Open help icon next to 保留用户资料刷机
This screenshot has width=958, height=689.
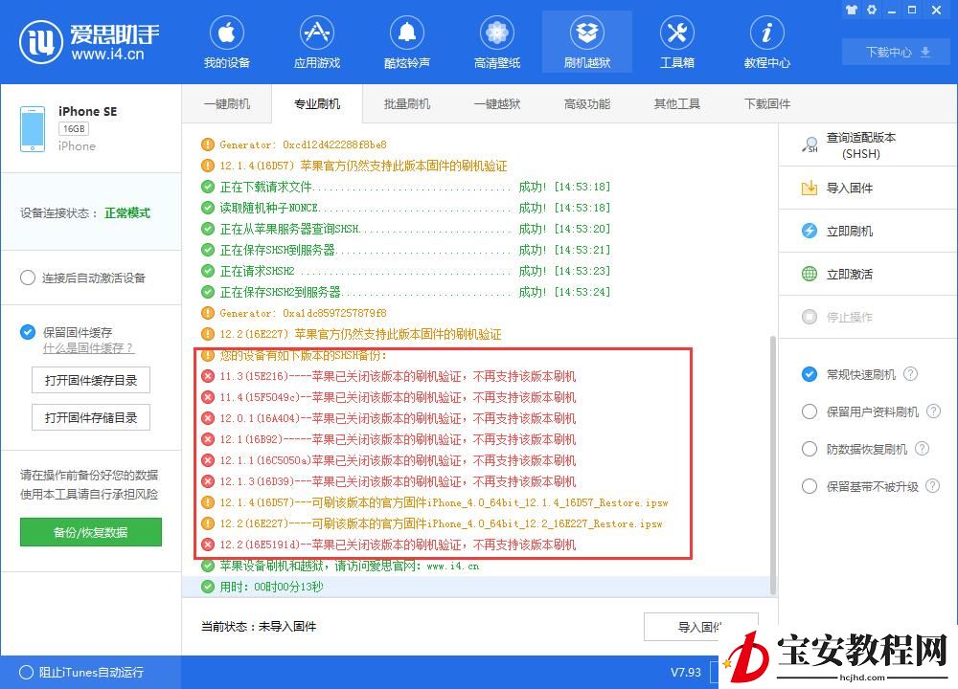click(x=933, y=411)
